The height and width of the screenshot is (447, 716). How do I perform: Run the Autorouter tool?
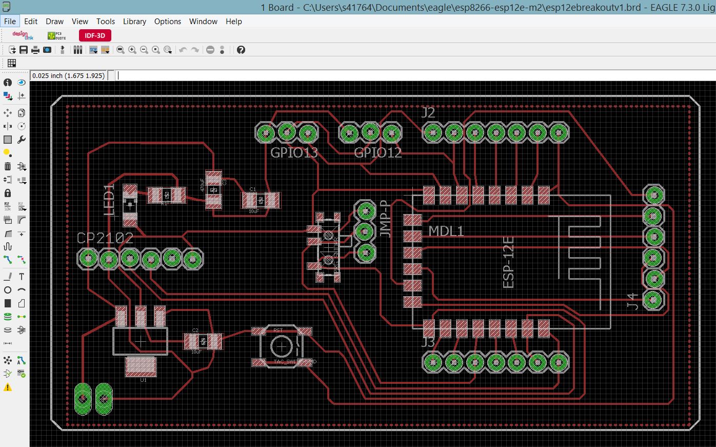(22, 360)
